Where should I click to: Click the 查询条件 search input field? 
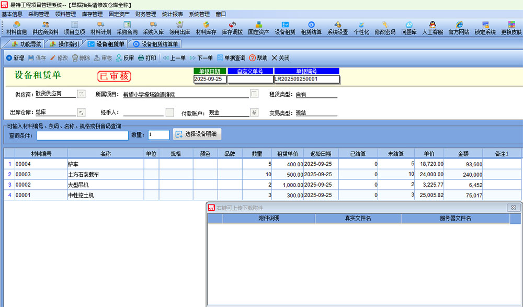point(82,135)
